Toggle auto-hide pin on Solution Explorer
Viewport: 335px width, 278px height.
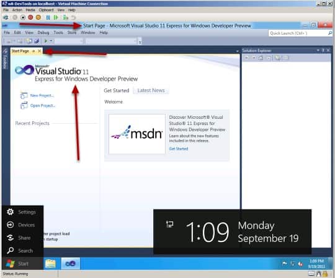pos(323,50)
